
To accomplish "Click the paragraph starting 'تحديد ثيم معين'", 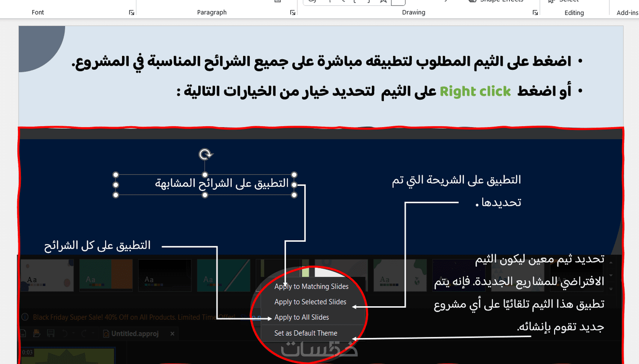I will (x=519, y=293).
